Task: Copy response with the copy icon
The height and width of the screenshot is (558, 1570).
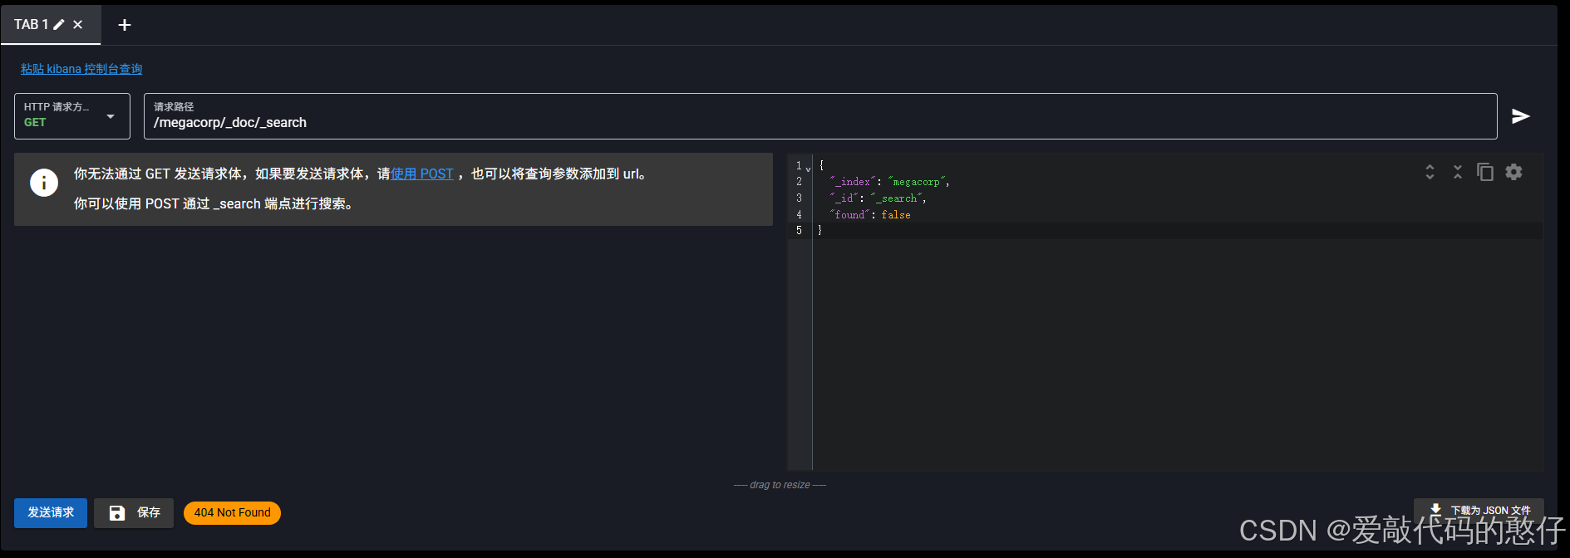Action: pos(1485,172)
